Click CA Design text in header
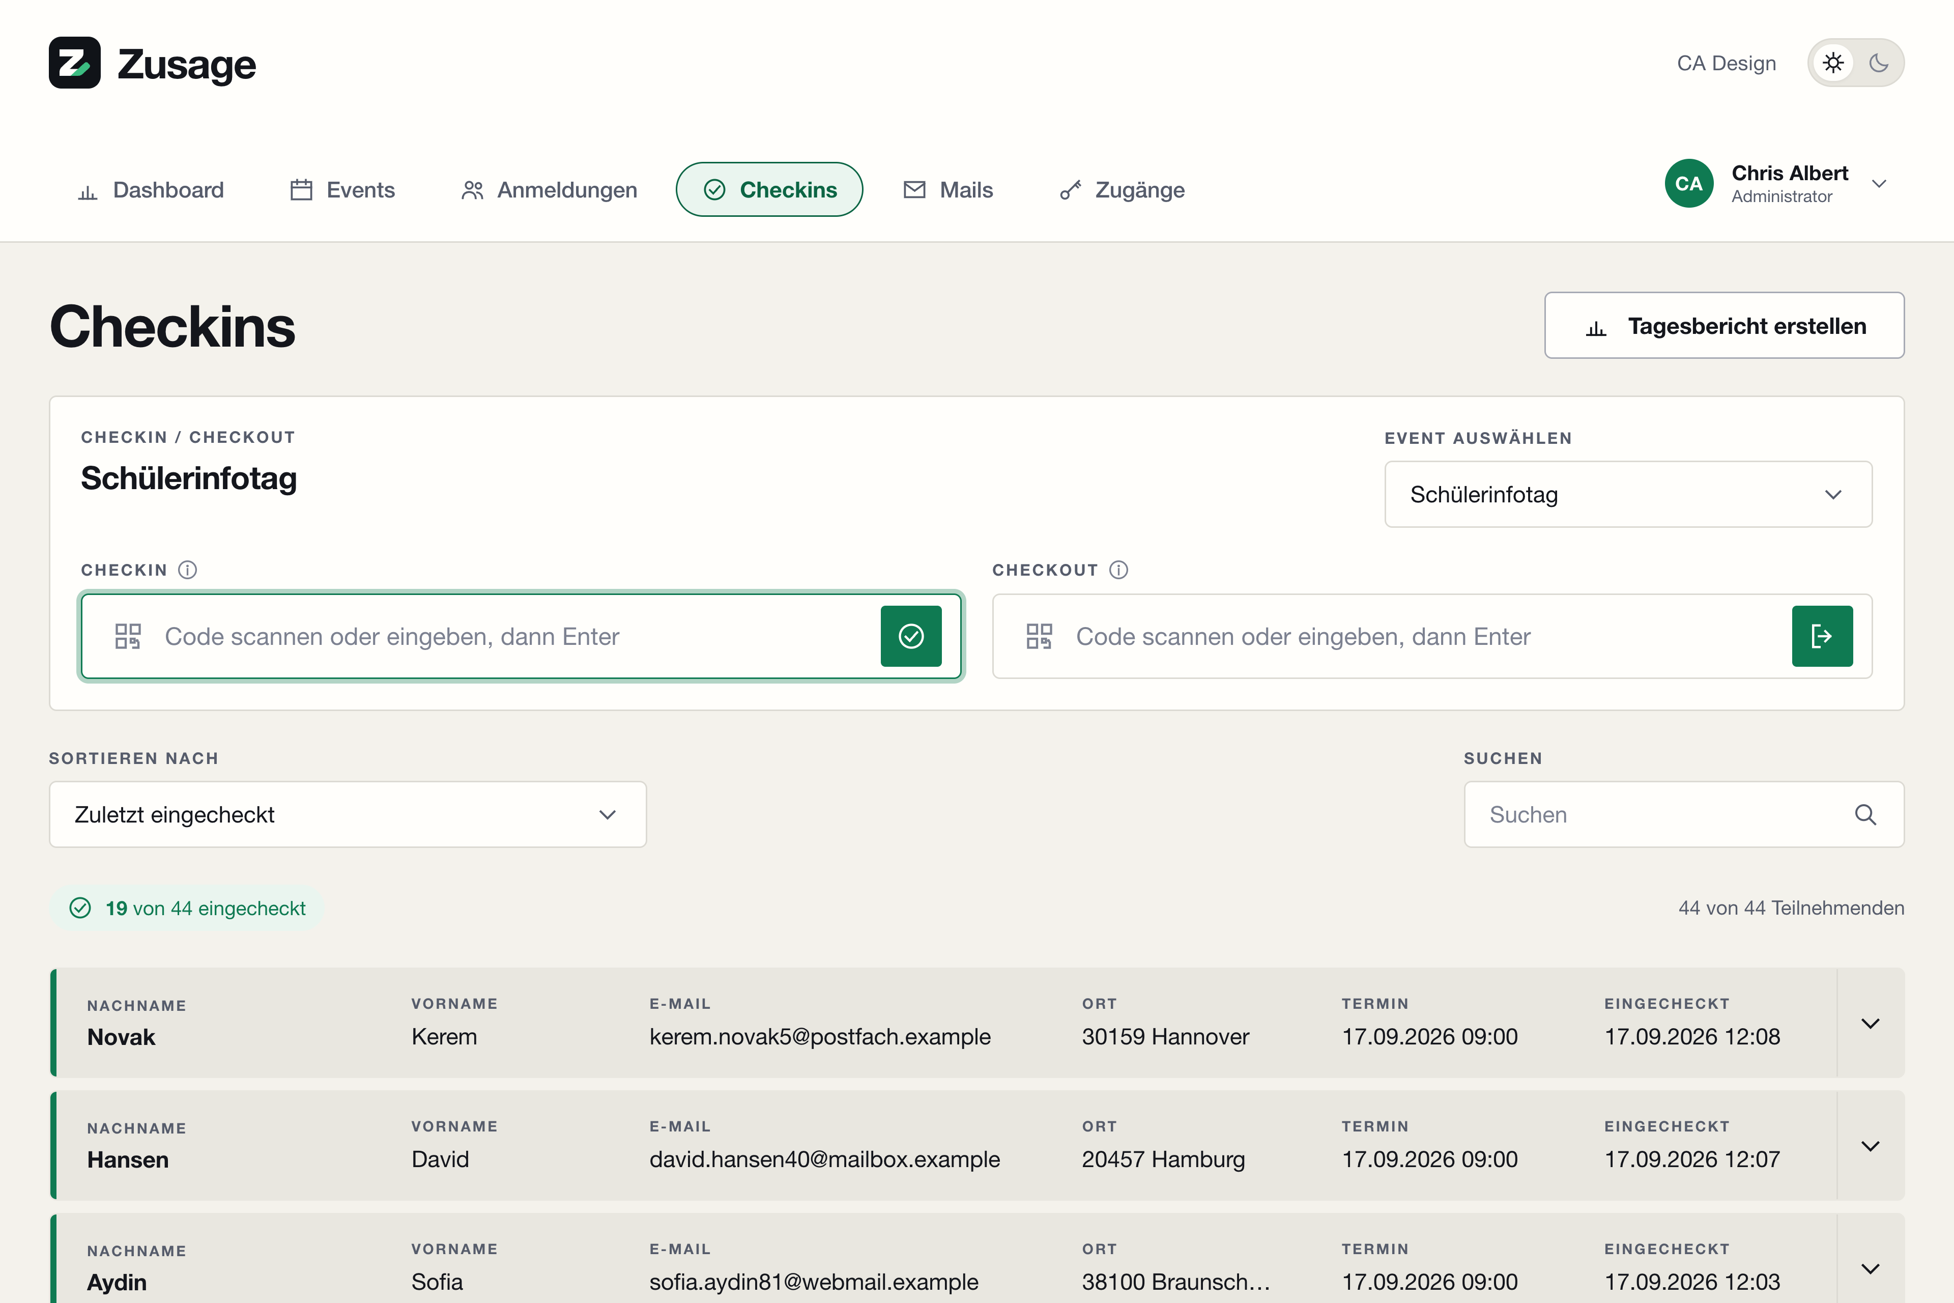The height and width of the screenshot is (1303, 1954). (1727, 63)
